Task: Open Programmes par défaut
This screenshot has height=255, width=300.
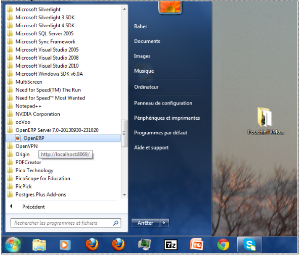Action: 160,133
